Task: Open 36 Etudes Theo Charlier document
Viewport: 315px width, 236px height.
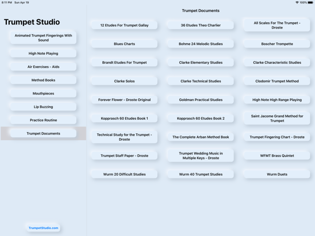Action: [201, 25]
